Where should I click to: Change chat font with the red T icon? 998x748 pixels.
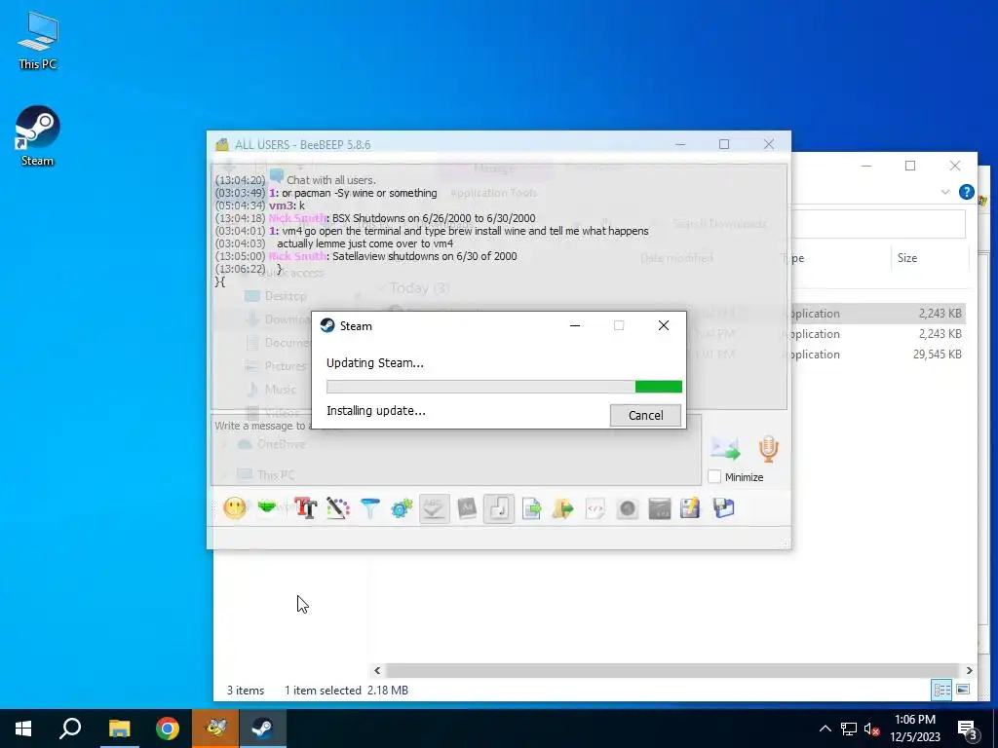click(x=305, y=508)
